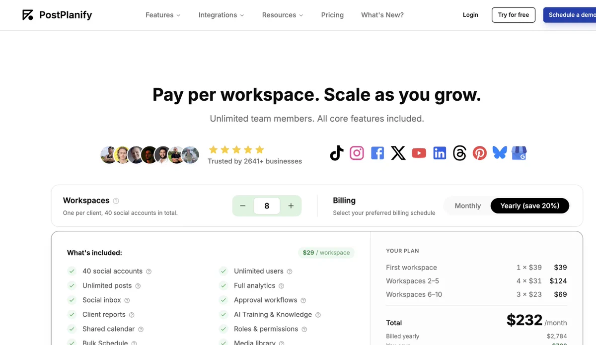596x345 pixels.
Task: Click the First workspace plan row
Action: (x=476, y=267)
